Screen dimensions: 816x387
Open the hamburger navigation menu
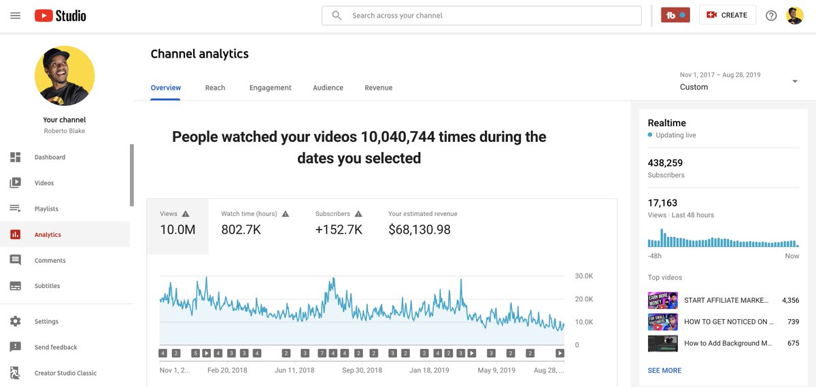tap(15, 15)
